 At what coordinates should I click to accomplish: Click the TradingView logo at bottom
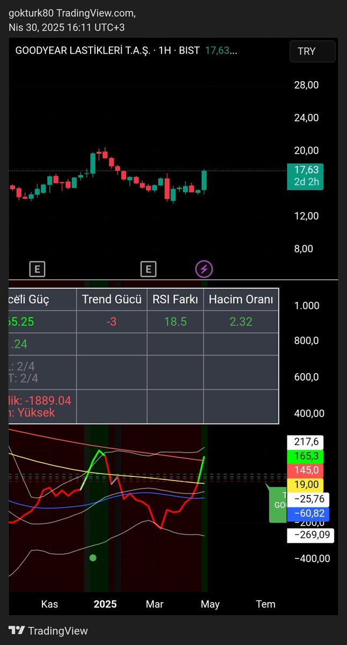pos(49,631)
